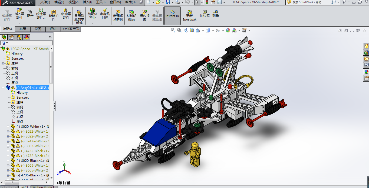The height and width of the screenshot is (188, 369).
Task: Switch to the 布局 Layout tab
Action: [x=23, y=29]
